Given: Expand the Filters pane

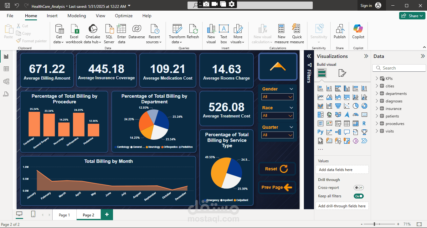Looking at the screenshot, I should [309, 56].
